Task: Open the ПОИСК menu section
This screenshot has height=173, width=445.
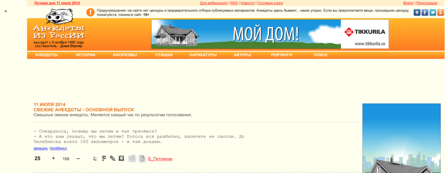Action: click(321, 55)
